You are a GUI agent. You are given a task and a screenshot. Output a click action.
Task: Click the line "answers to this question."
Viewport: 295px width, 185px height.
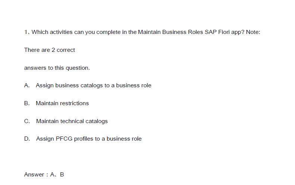pos(57,68)
